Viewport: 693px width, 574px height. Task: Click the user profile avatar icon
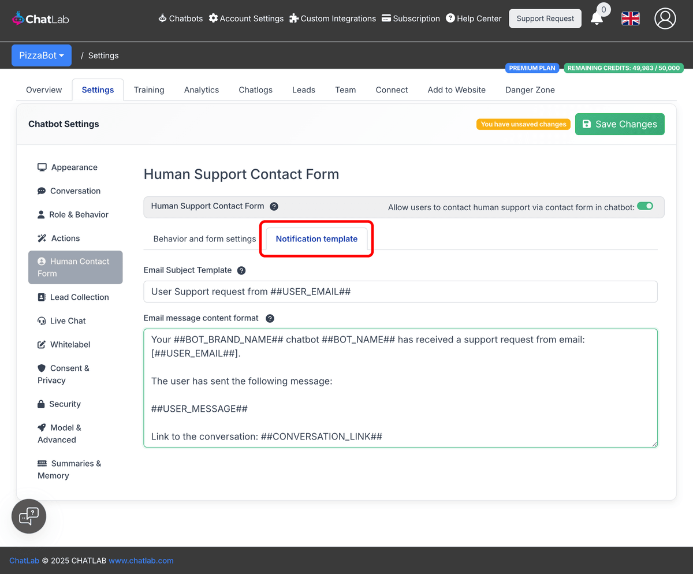[x=665, y=18]
